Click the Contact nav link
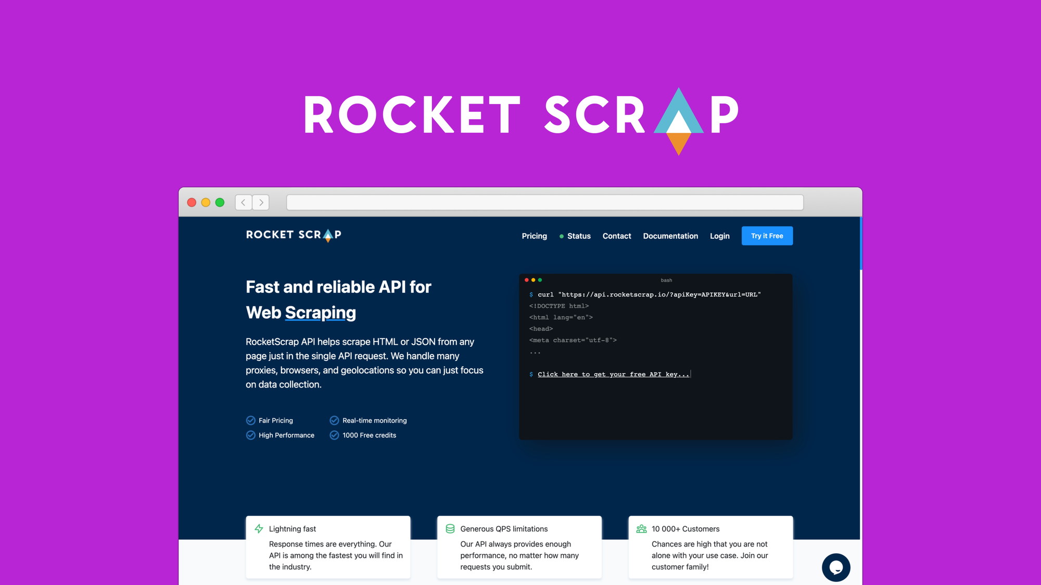The height and width of the screenshot is (585, 1041). [x=616, y=235]
